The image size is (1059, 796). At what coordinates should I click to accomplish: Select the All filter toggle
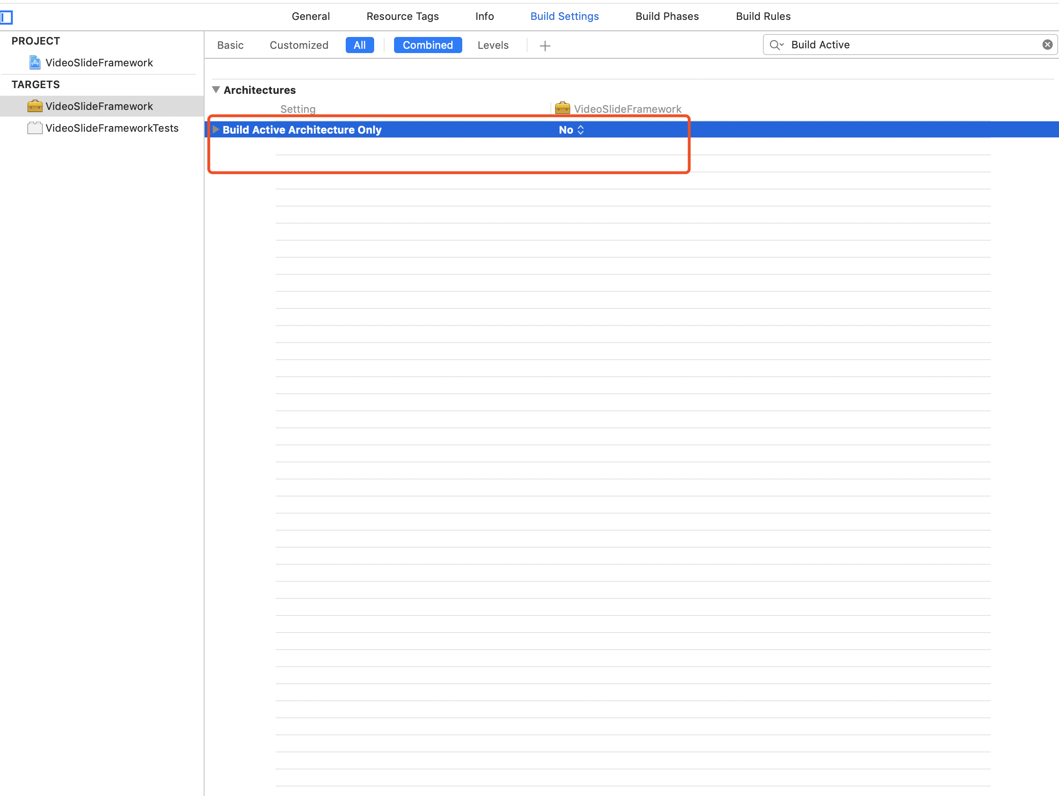359,45
